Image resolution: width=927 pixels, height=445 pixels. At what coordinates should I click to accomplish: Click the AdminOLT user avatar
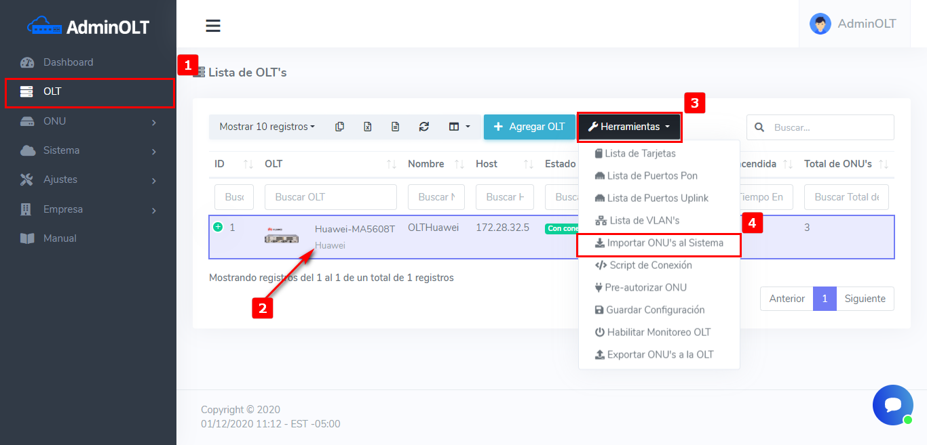(x=820, y=24)
